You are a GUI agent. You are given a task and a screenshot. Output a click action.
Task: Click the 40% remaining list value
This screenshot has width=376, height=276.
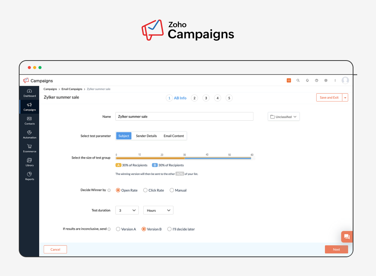pos(180,174)
